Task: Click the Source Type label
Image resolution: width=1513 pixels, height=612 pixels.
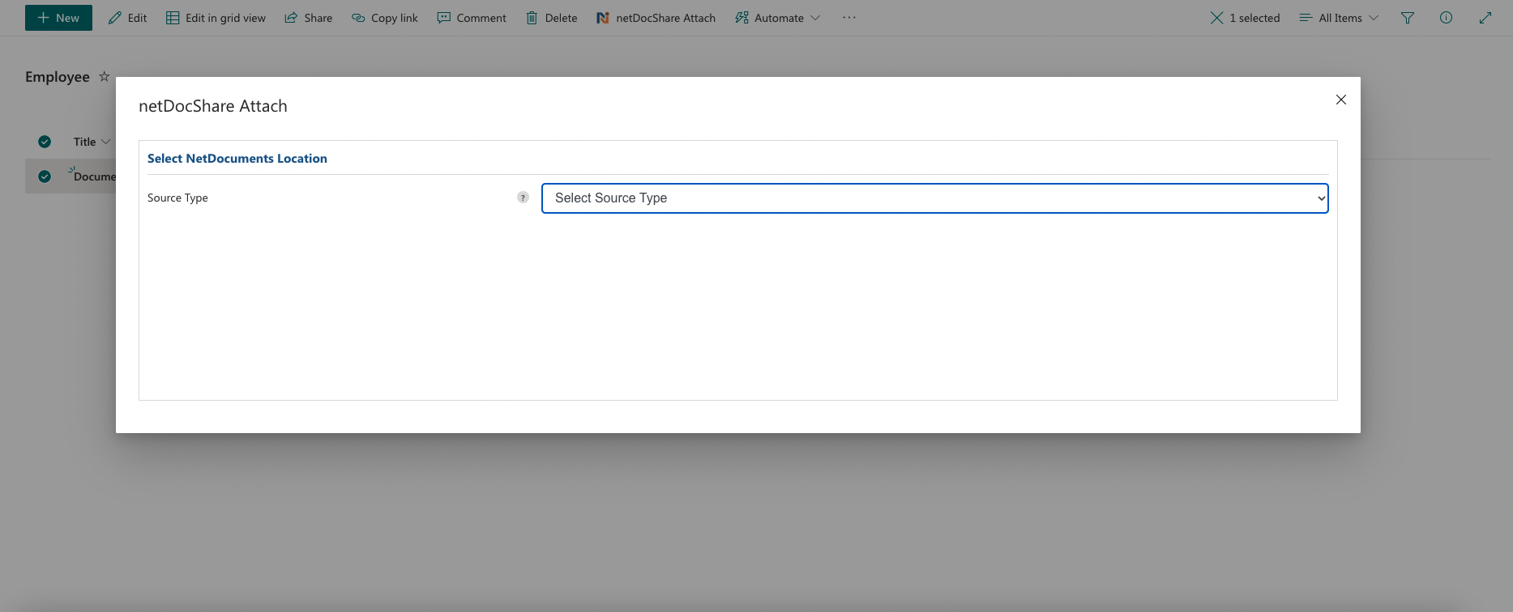Action: (x=177, y=198)
